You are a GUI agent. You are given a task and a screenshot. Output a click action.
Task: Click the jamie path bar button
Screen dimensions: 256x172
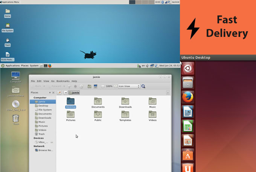tap(74, 93)
